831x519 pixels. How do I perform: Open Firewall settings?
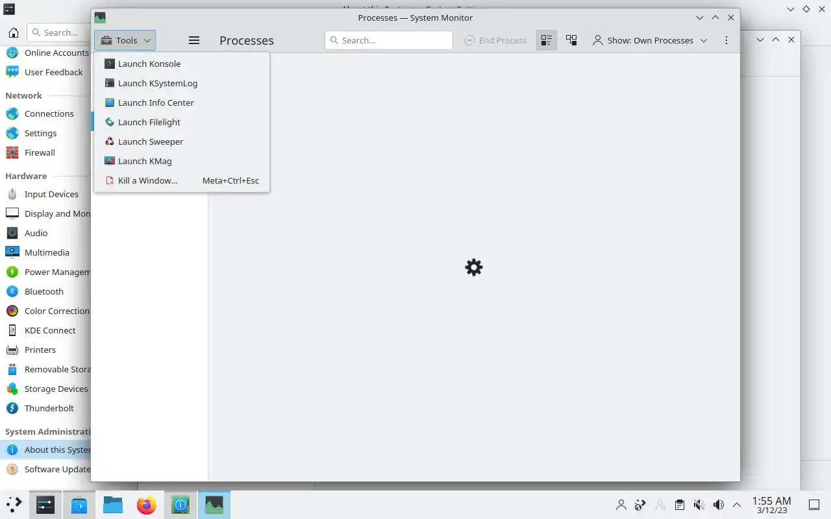coord(47,152)
